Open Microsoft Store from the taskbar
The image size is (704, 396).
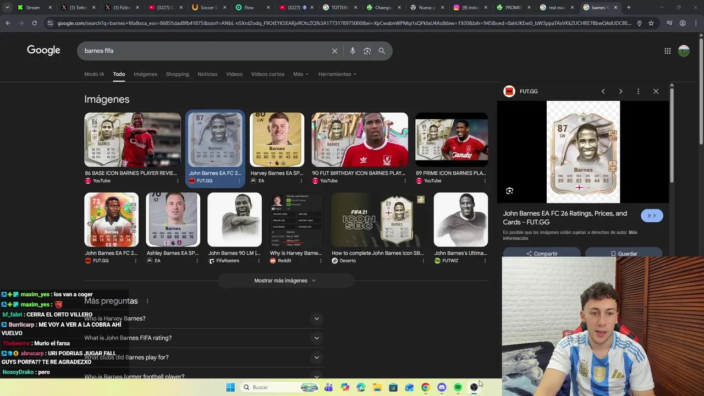(393, 387)
